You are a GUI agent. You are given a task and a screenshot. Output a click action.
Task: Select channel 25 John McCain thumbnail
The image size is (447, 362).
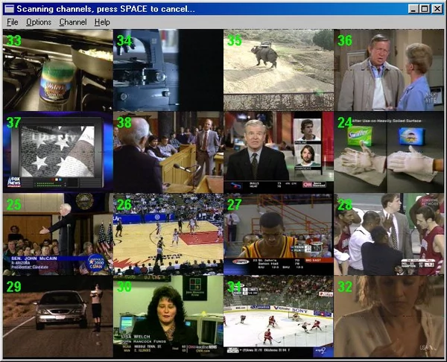click(x=58, y=235)
